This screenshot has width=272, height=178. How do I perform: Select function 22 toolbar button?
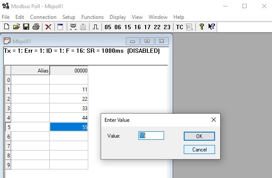[157, 27]
